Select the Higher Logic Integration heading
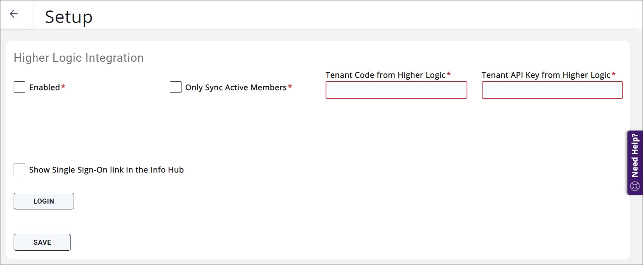The height and width of the screenshot is (265, 643). click(79, 58)
